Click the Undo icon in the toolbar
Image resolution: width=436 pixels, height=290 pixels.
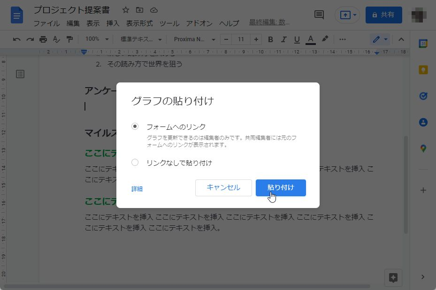(16, 39)
